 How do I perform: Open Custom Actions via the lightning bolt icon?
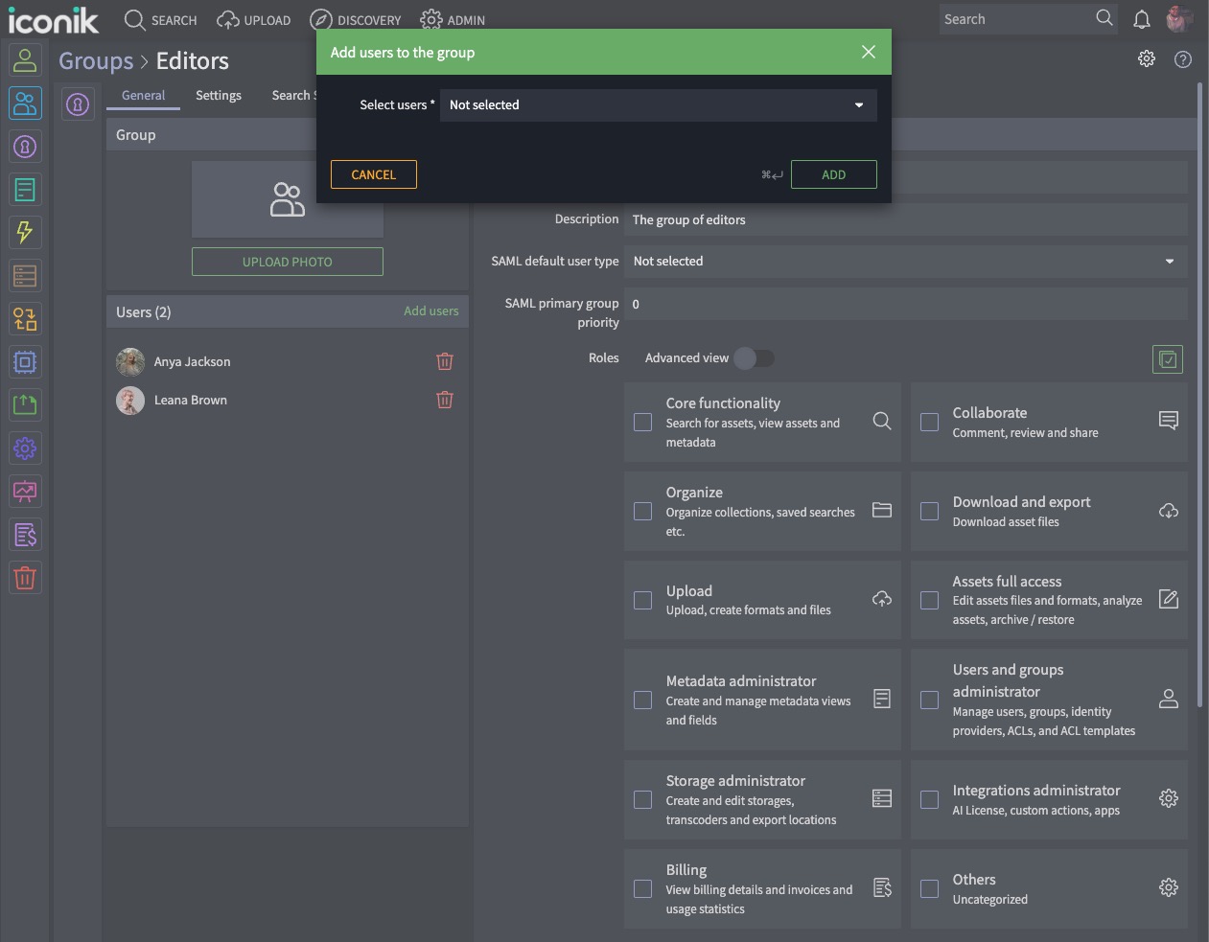pos(25,232)
